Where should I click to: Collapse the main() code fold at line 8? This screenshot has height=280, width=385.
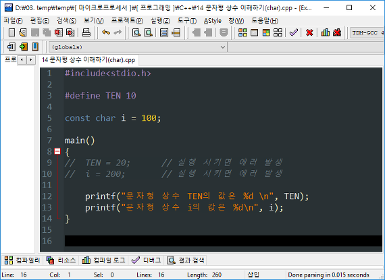pyautogui.click(x=57, y=151)
